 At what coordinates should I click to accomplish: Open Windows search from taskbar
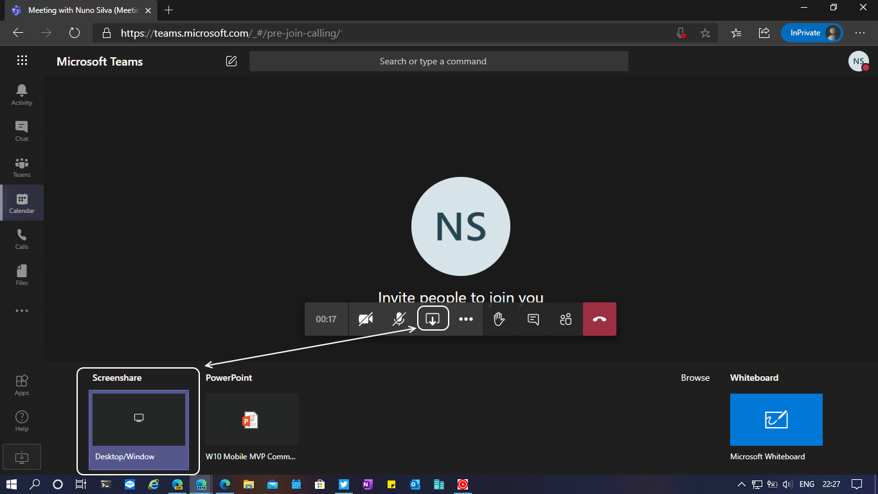[x=35, y=484]
